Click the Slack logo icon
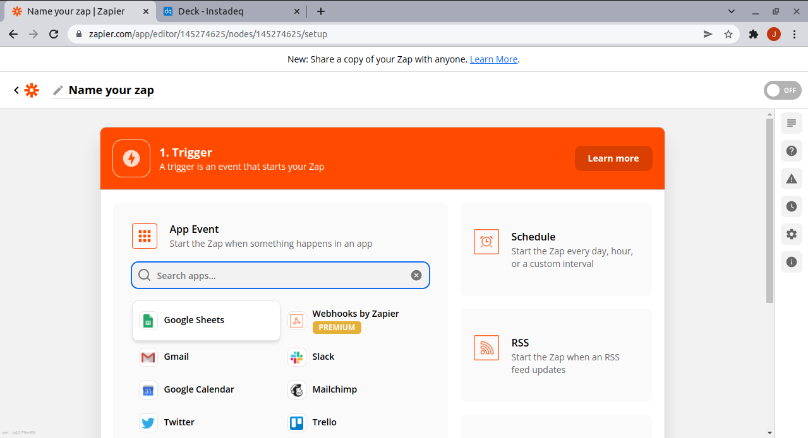Image resolution: width=808 pixels, height=438 pixels. [296, 357]
